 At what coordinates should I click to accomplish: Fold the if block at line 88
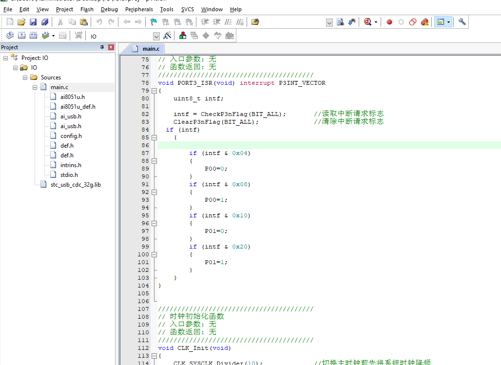point(154,161)
